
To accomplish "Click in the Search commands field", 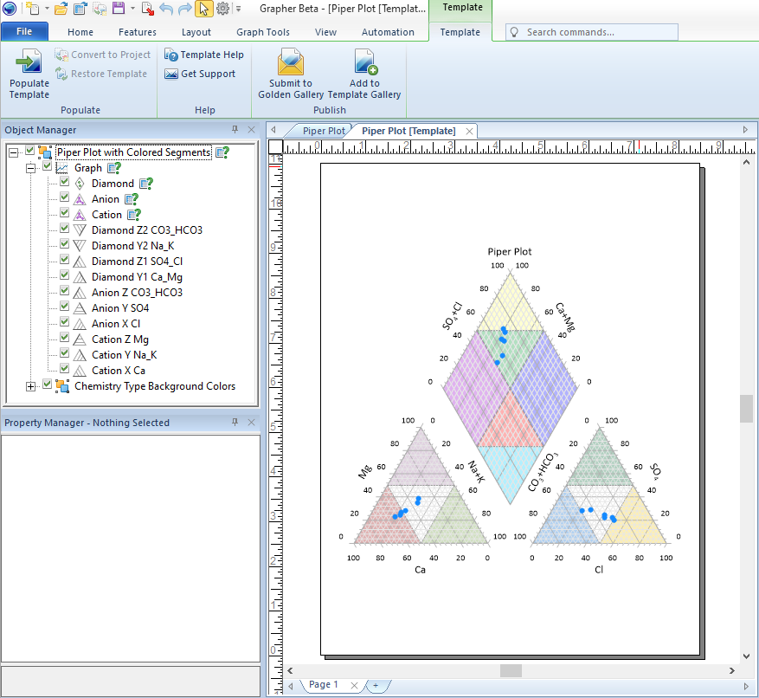I will pos(597,32).
